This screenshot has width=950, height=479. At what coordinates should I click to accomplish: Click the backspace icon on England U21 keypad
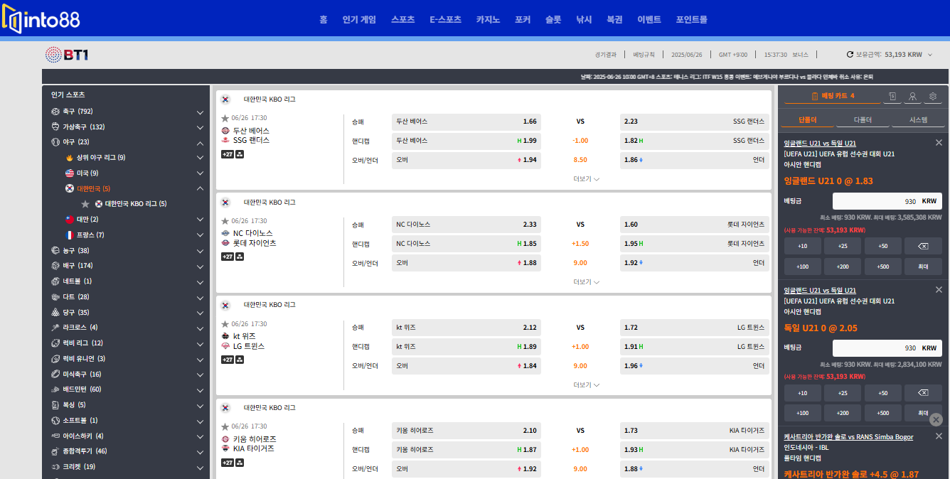pos(923,246)
